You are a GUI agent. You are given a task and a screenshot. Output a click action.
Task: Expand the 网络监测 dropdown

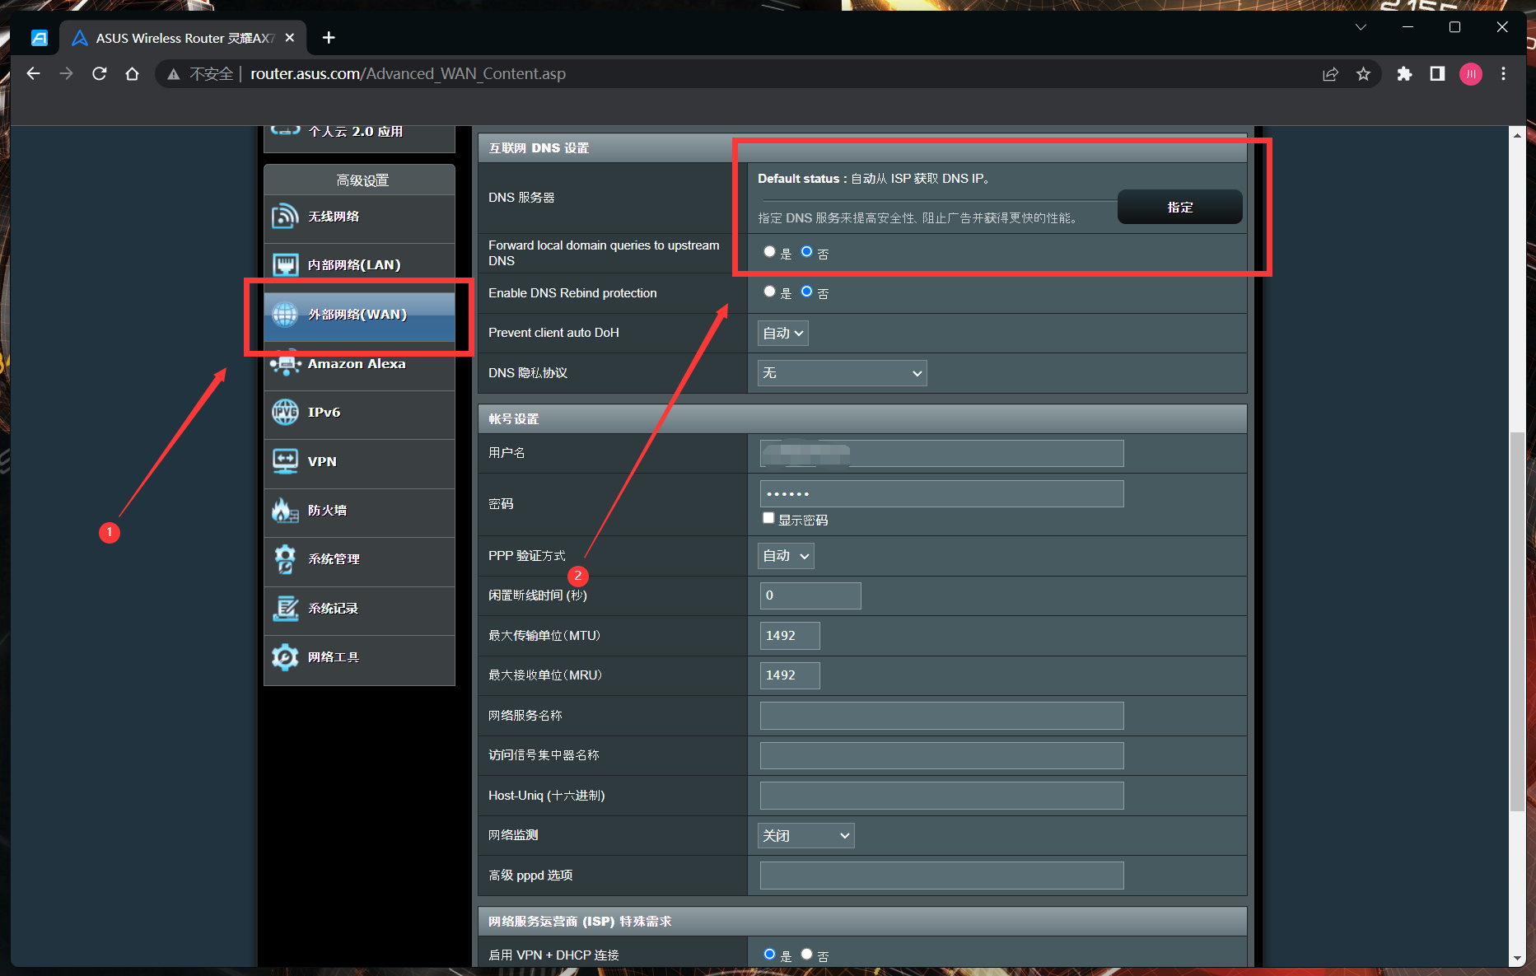[x=805, y=835]
